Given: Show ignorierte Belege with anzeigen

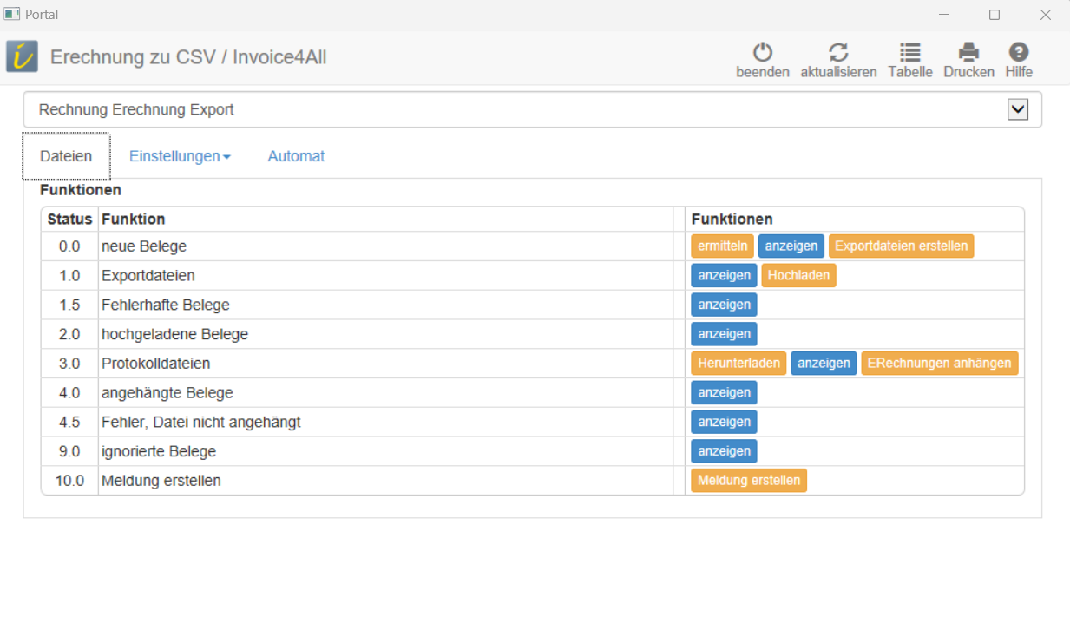Looking at the screenshot, I should pyautogui.click(x=724, y=451).
